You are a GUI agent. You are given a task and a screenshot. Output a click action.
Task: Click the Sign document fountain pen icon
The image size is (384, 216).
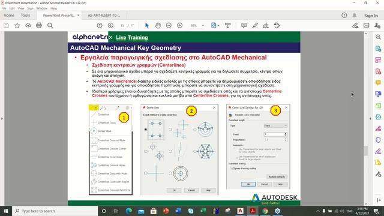pos(266,25)
